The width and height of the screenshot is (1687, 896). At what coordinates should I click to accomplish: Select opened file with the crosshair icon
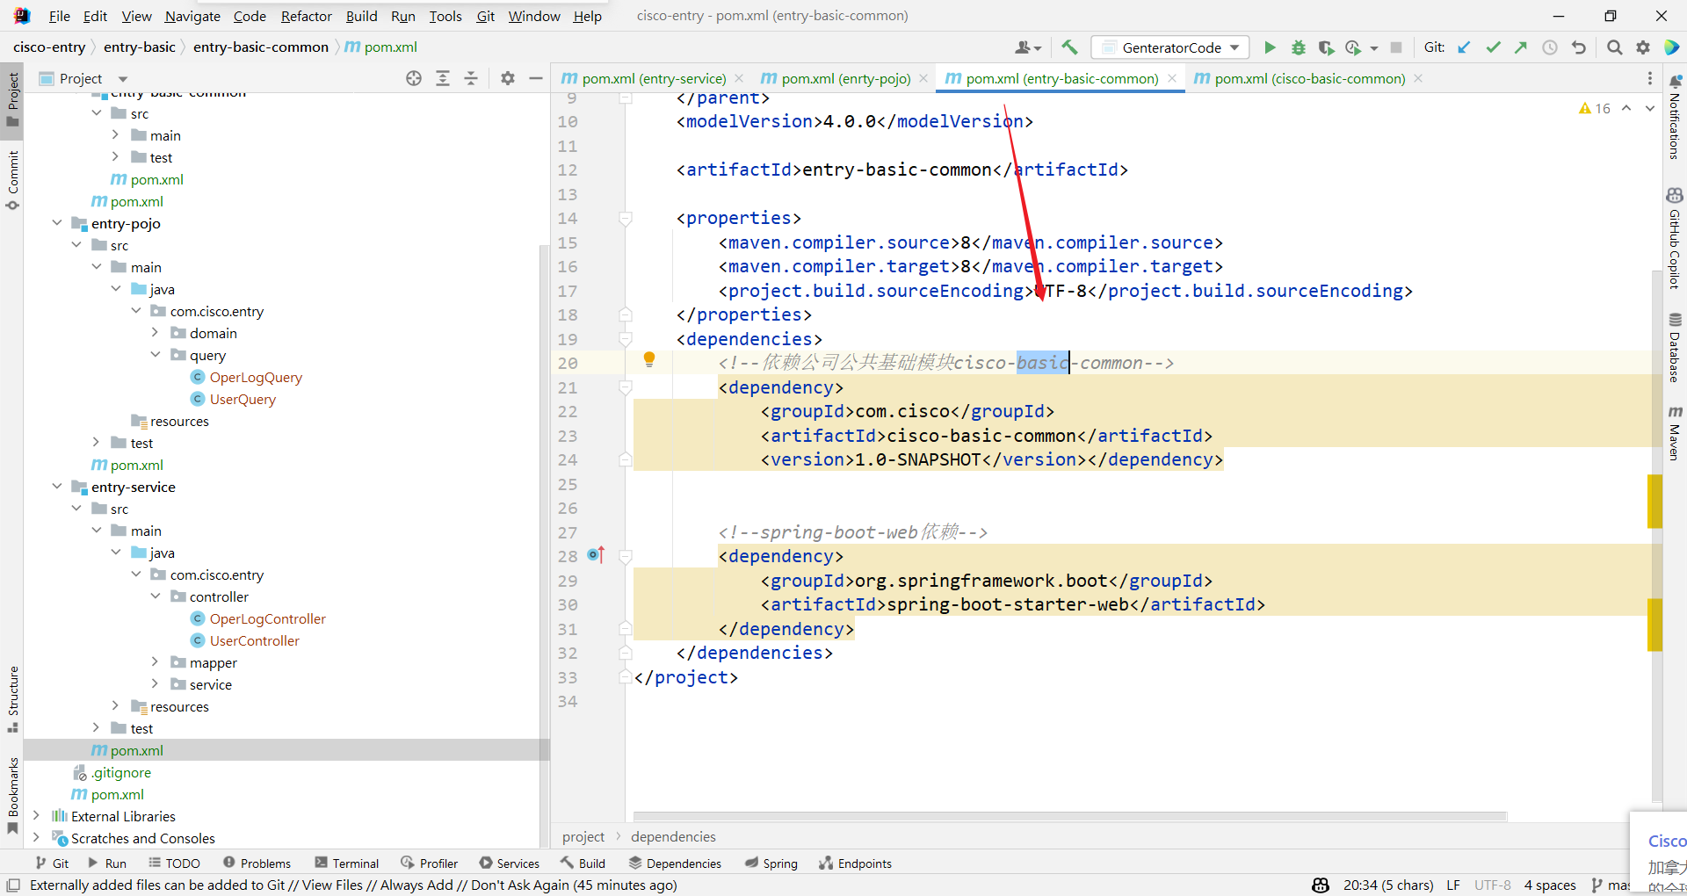(x=413, y=78)
